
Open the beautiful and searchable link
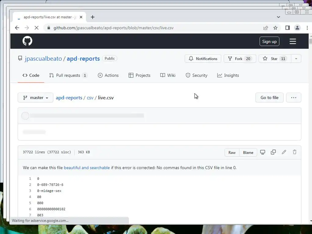point(87,168)
